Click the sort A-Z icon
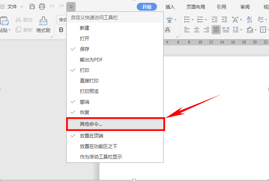 (x=249, y=20)
